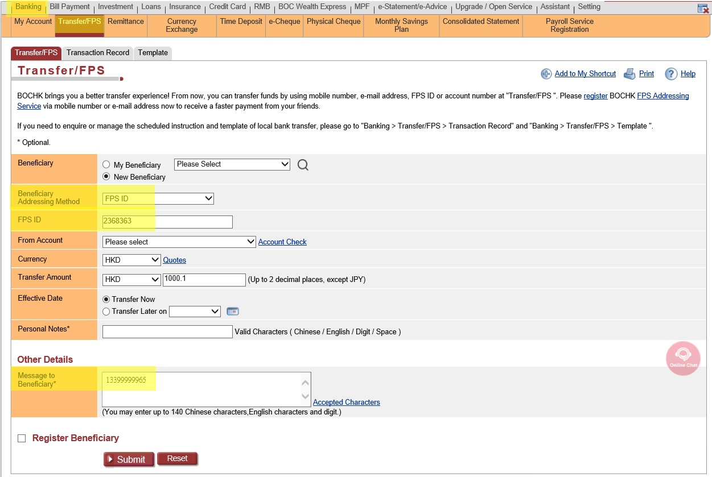Choose the Transfer Later on option

(106, 312)
